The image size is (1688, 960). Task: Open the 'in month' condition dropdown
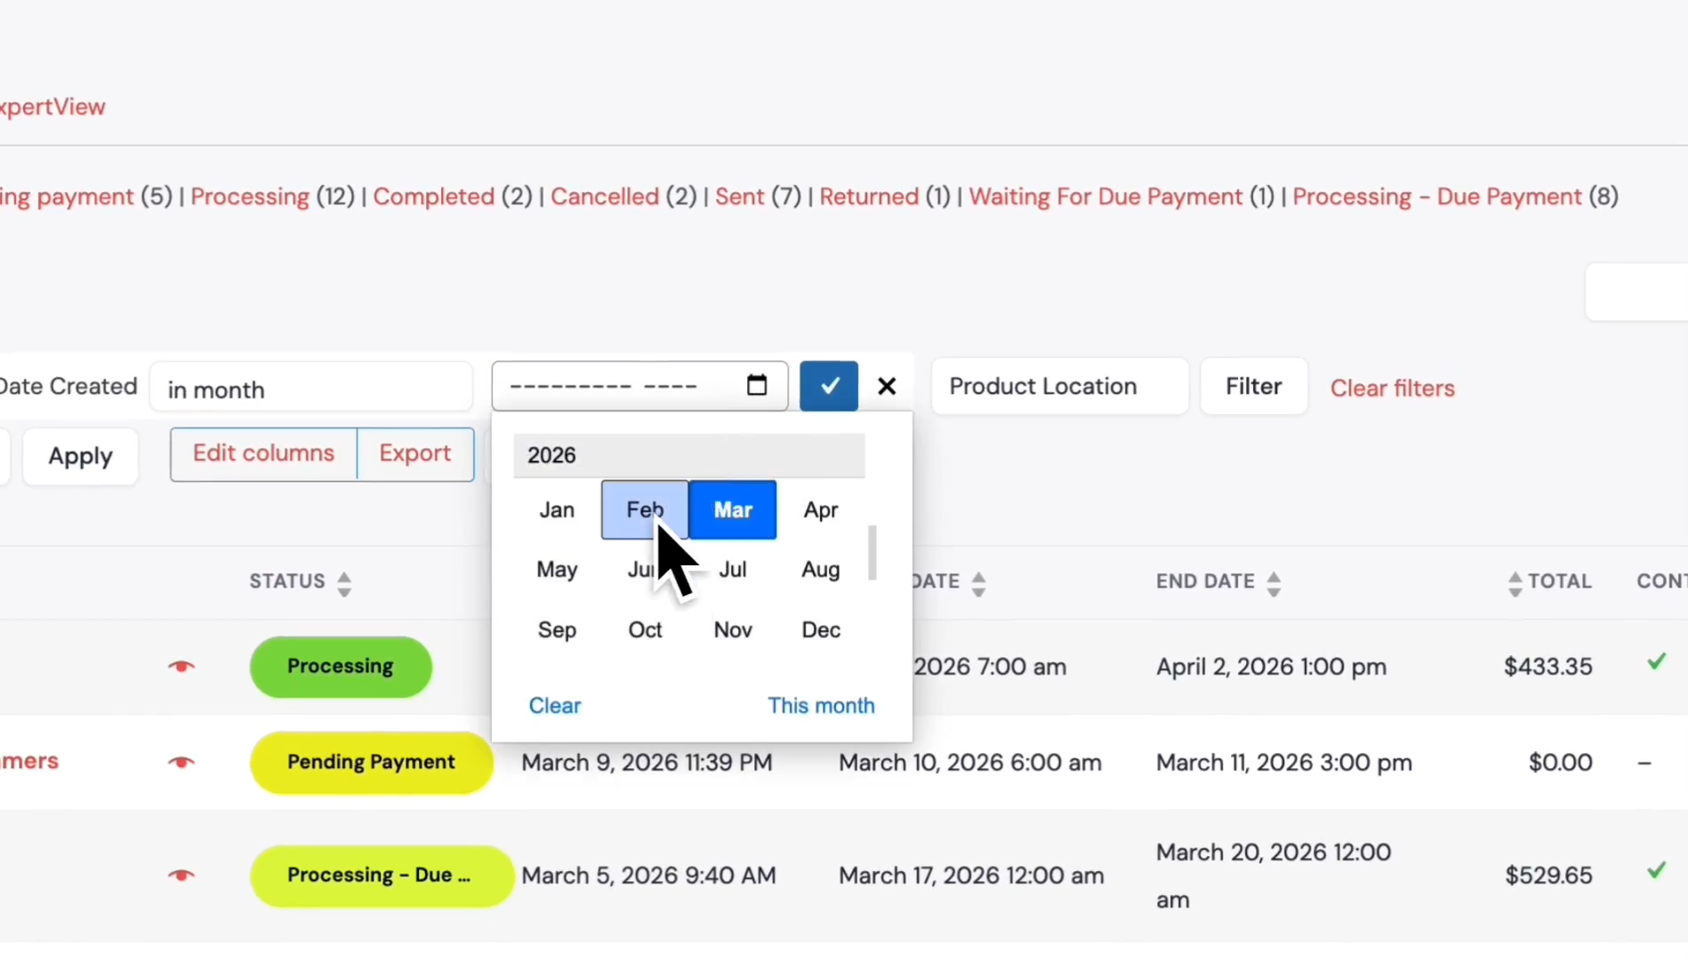pyautogui.click(x=311, y=387)
